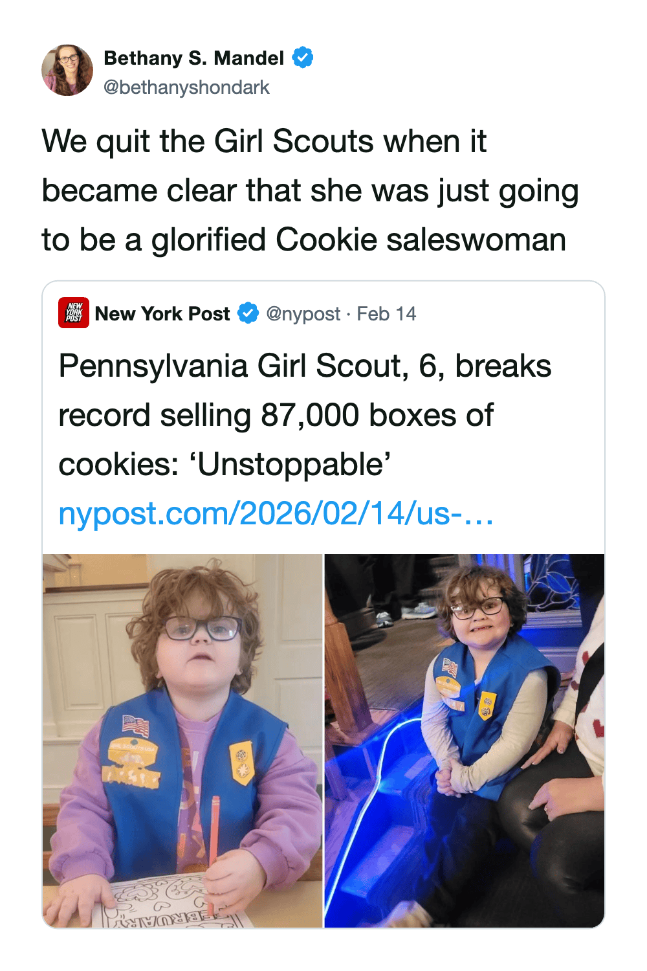Follow the nypost.com/2026/02/14 article link
The width and height of the screenshot is (647, 971).
point(276,513)
